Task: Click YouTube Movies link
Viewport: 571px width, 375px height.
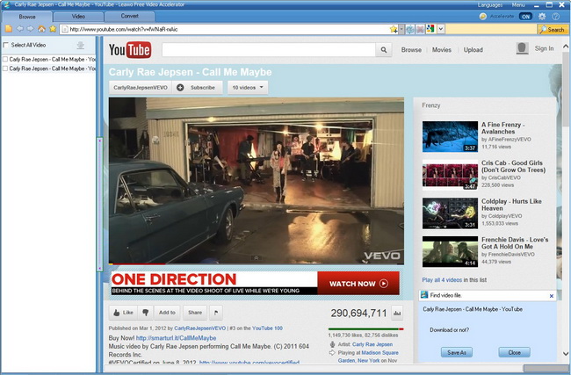Action: pyautogui.click(x=442, y=50)
